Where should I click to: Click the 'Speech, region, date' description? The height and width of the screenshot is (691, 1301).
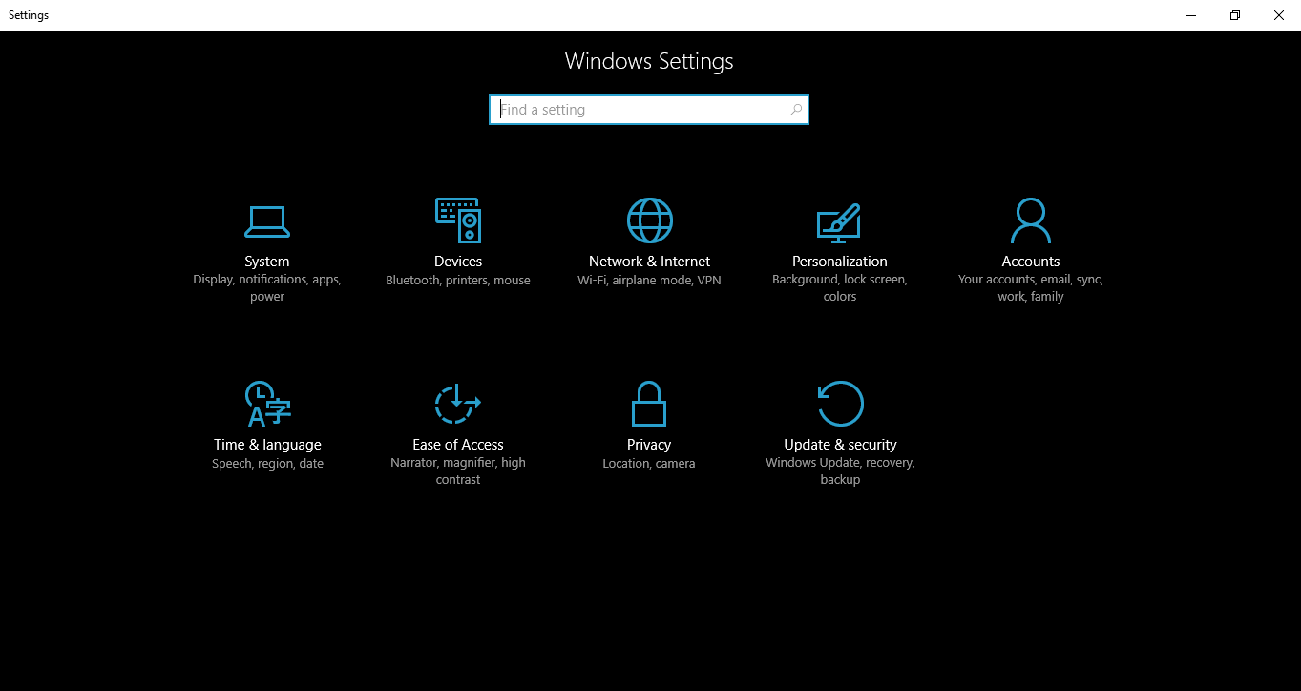coord(267,464)
